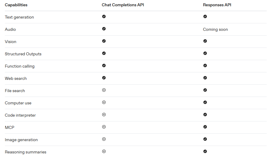Click the Chat Completions API column header
Viewport: 270px width, 160px height.
(x=123, y=5)
